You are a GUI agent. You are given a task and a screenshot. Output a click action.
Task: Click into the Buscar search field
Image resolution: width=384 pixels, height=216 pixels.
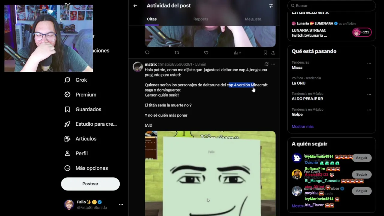[331, 6]
